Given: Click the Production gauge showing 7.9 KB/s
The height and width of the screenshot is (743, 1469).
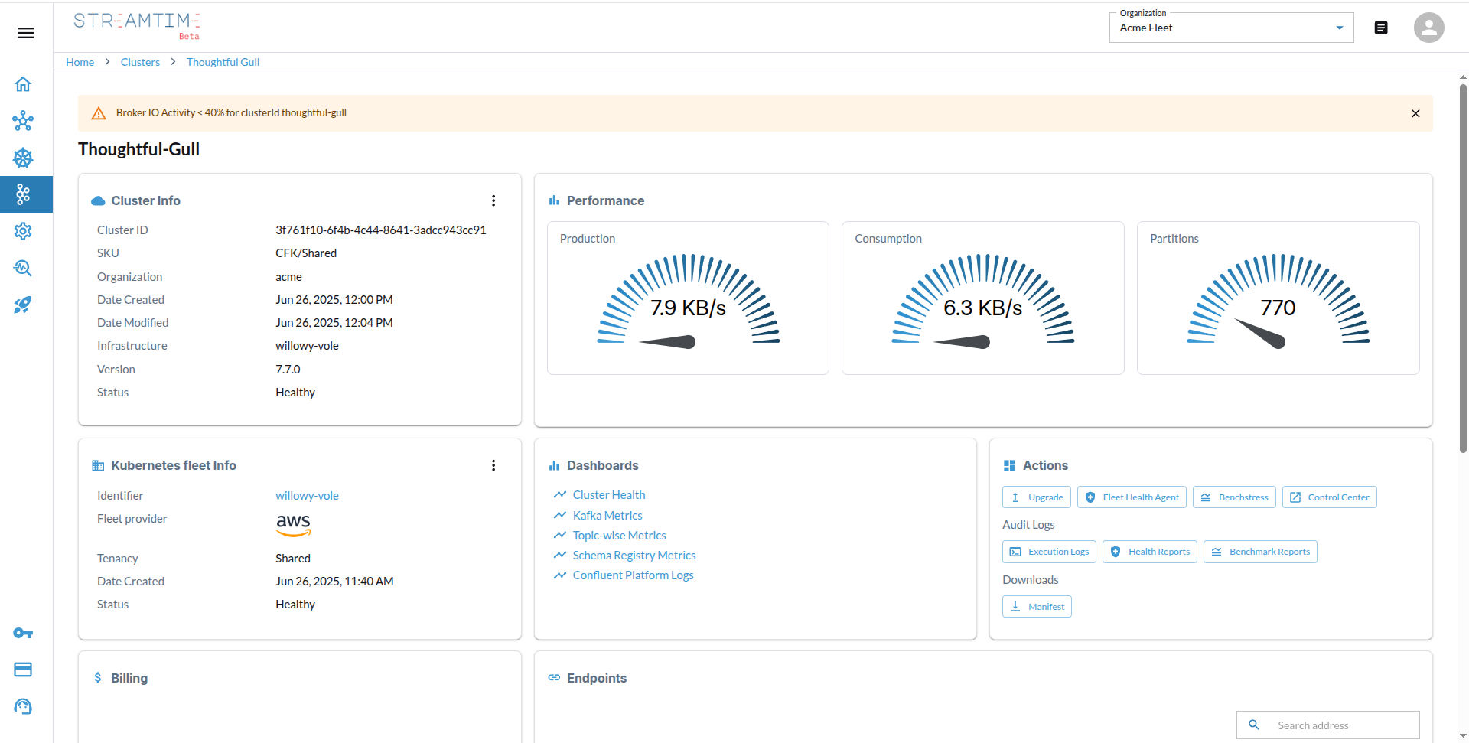Looking at the screenshot, I should tap(688, 298).
